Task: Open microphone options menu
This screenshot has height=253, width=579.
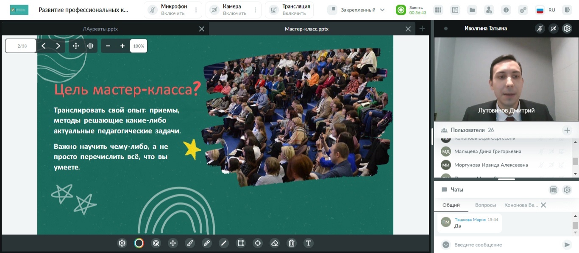Action: 196,10
